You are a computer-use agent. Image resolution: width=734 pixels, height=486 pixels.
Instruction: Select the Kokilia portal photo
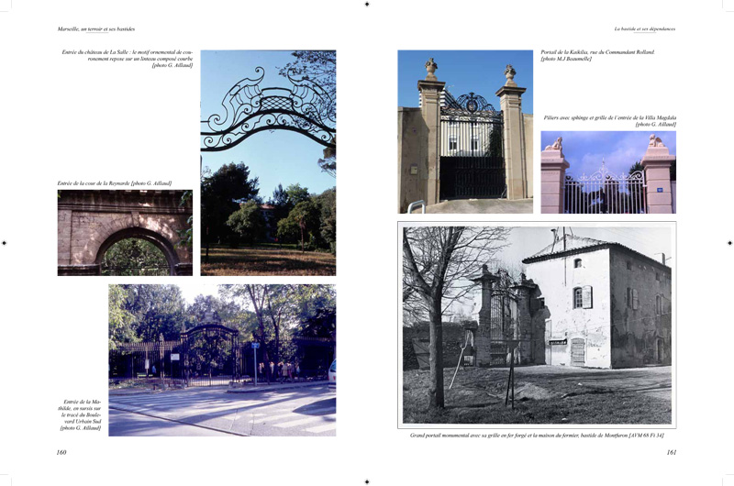465,131
